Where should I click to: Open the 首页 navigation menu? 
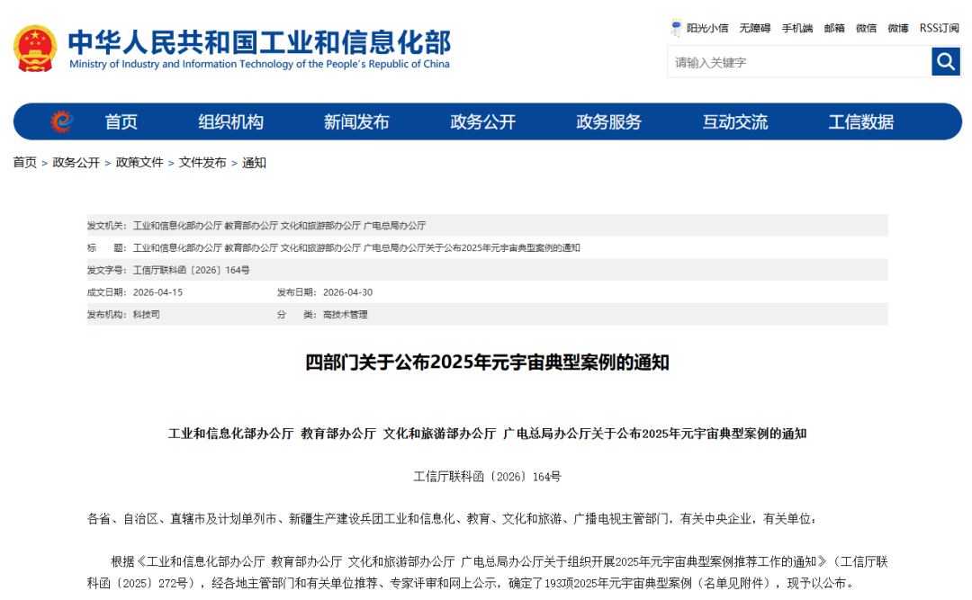[x=121, y=121]
